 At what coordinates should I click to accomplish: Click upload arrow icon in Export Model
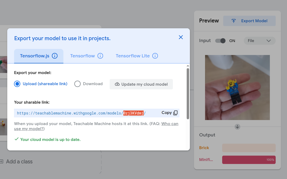[x=234, y=21]
